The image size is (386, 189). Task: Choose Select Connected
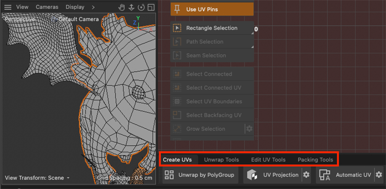212,74
